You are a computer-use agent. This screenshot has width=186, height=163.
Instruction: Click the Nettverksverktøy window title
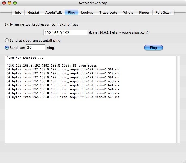[93, 3]
